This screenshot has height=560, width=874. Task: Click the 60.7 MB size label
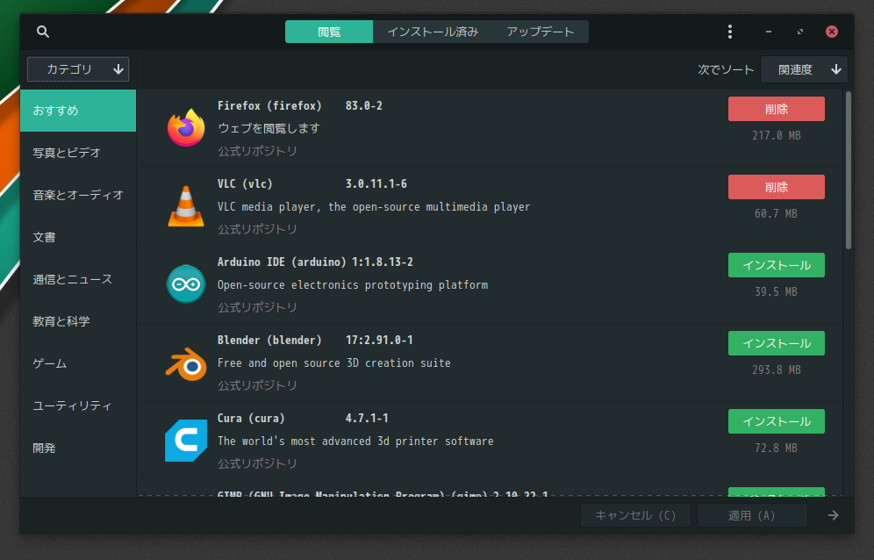(776, 213)
